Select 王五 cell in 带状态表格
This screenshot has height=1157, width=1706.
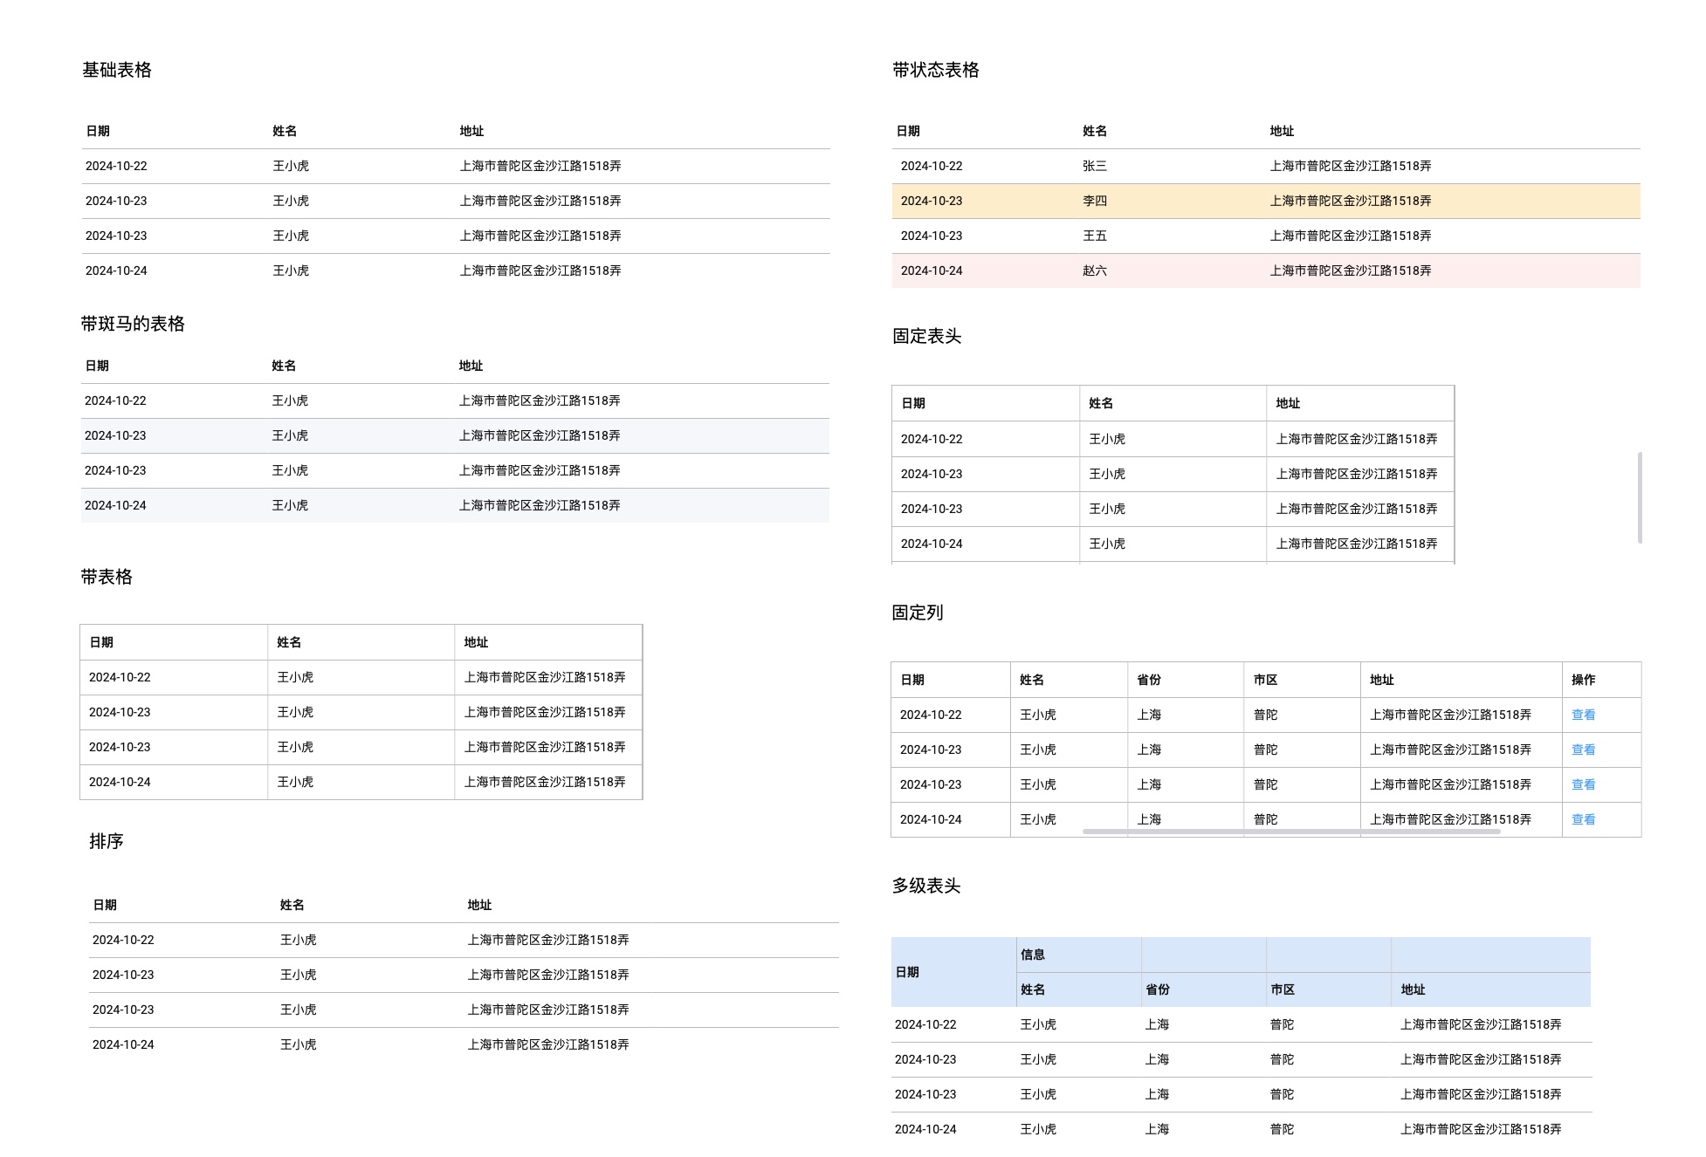pos(1095,236)
